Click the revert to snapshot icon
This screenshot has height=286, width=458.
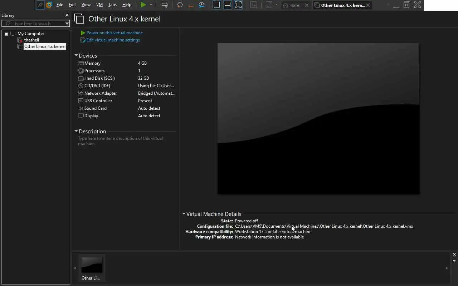pyautogui.click(x=191, y=5)
